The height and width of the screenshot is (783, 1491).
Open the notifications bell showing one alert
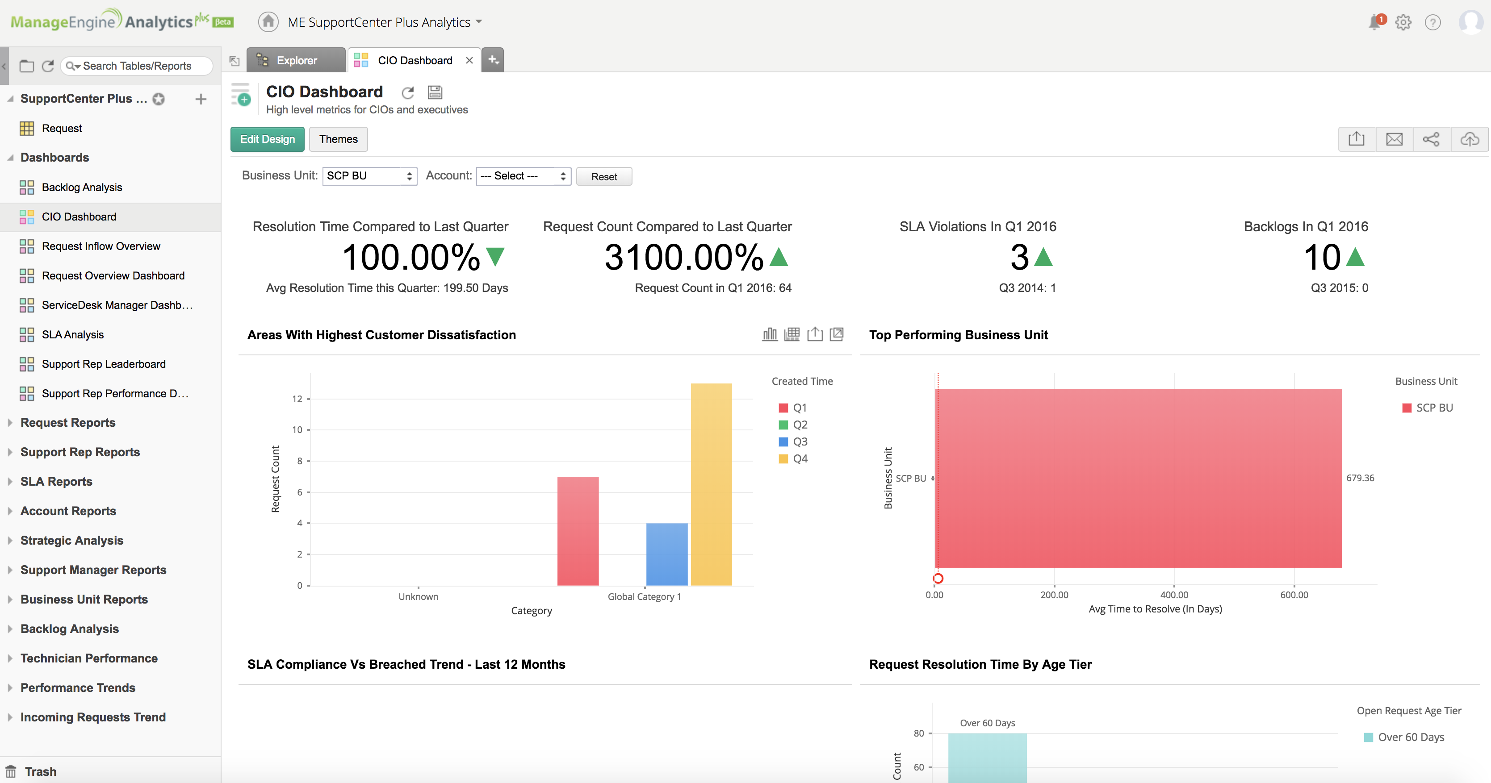click(1375, 22)
